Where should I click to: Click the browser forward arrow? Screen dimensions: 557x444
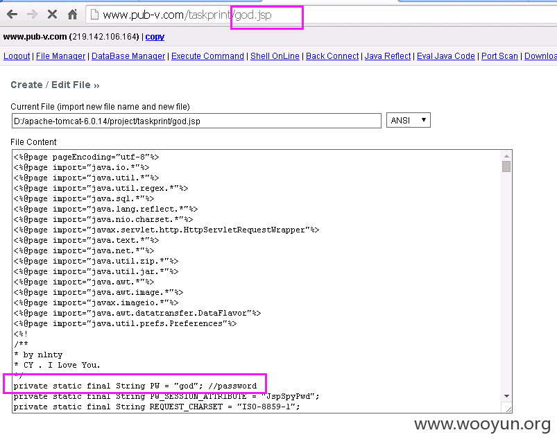(32, 15)
